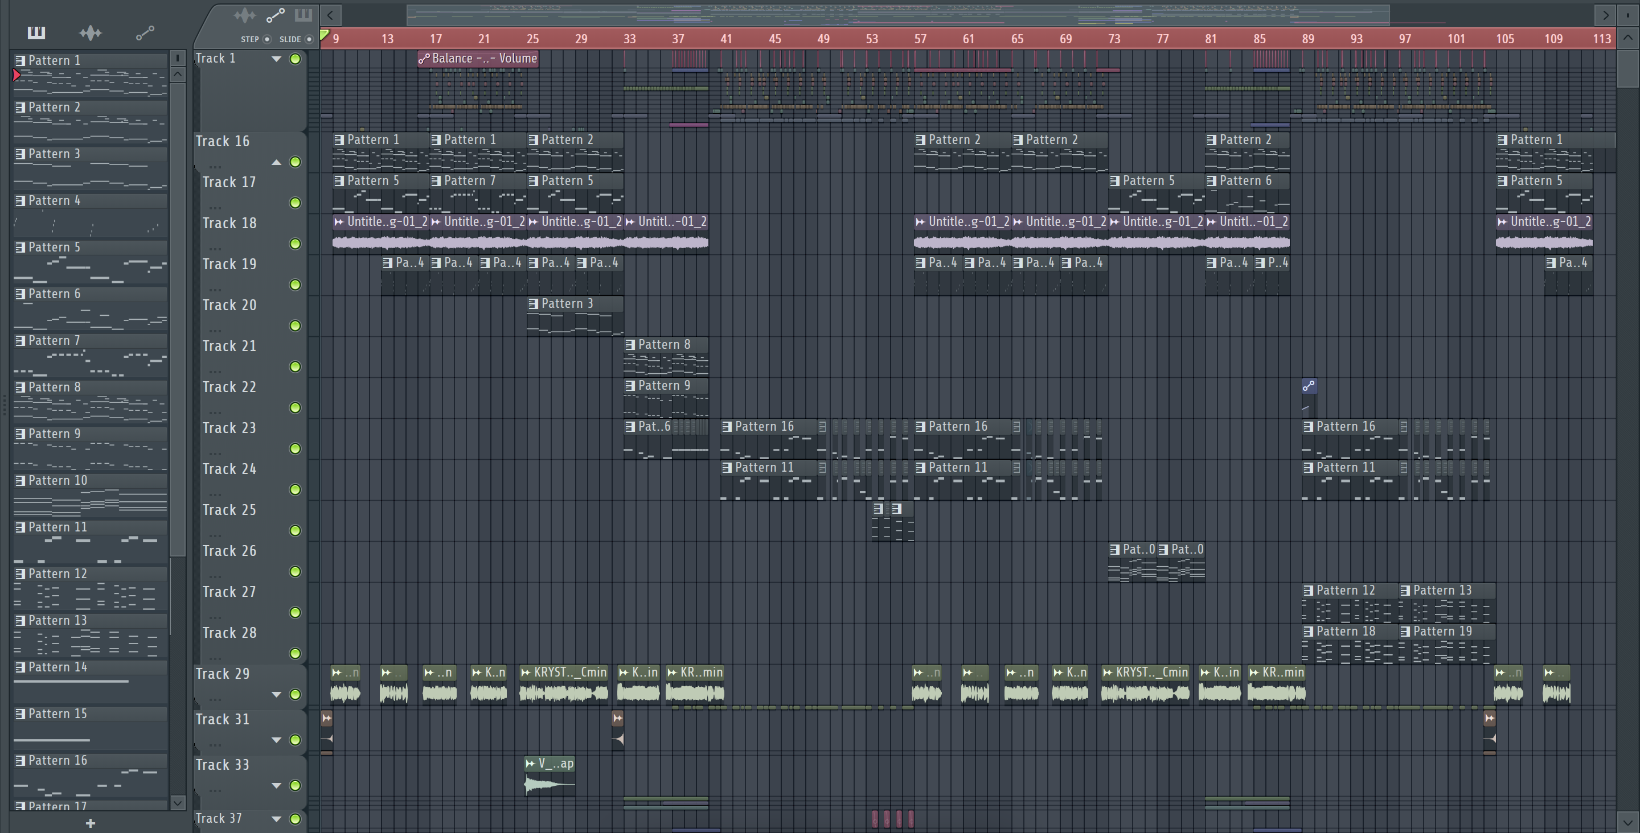Mute Track 37 with its green light
The image size is (1640, 833).
tap(296, 819)
